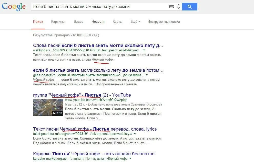
Task: Activate voice search microphone icon
Action: click(178, 7)
